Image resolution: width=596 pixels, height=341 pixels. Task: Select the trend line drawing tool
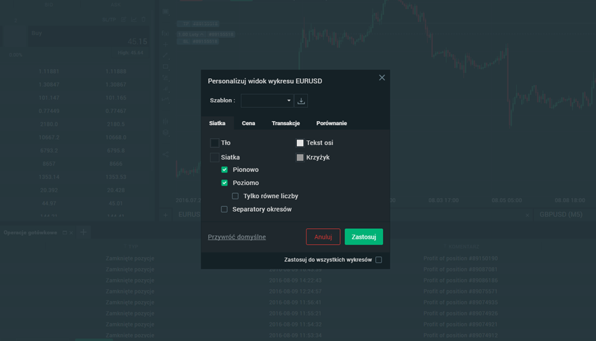tap(166, 56)
